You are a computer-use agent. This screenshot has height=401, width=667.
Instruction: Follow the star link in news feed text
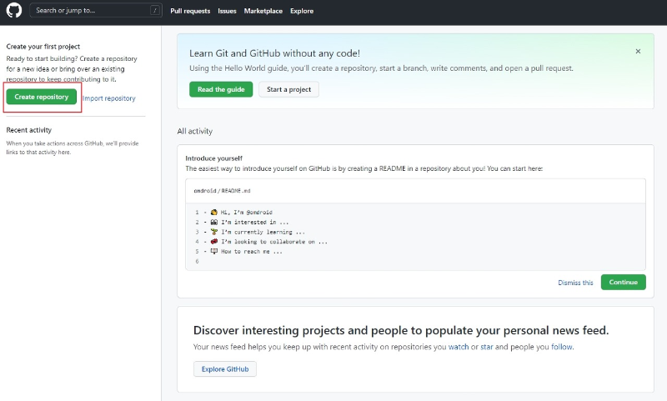pos(487,347)
